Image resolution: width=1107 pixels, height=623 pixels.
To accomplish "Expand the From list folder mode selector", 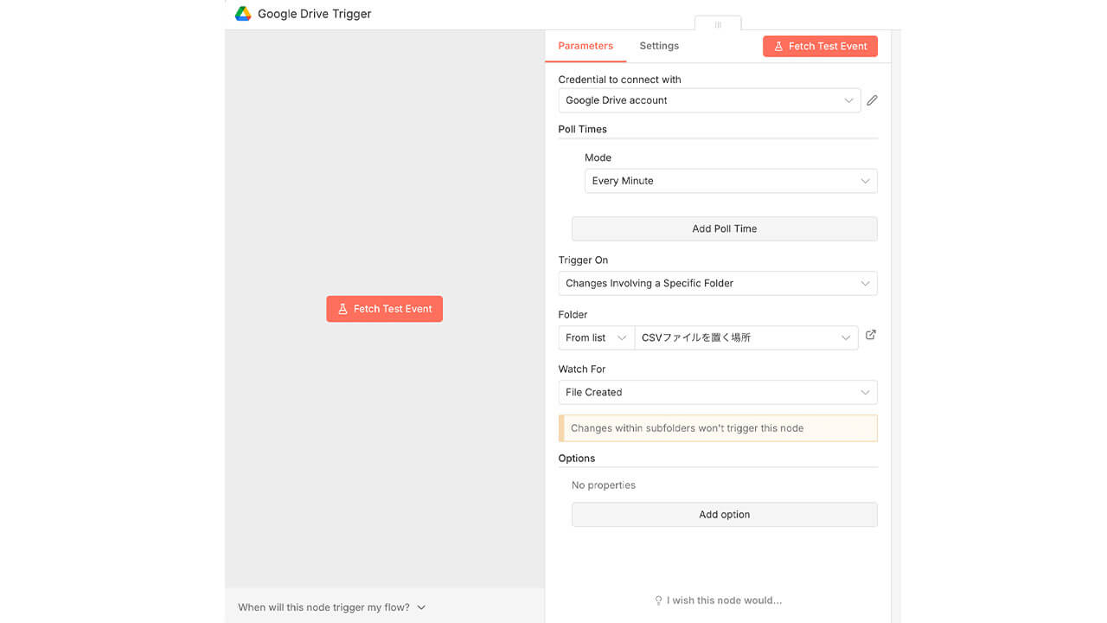I will (596, 337).
